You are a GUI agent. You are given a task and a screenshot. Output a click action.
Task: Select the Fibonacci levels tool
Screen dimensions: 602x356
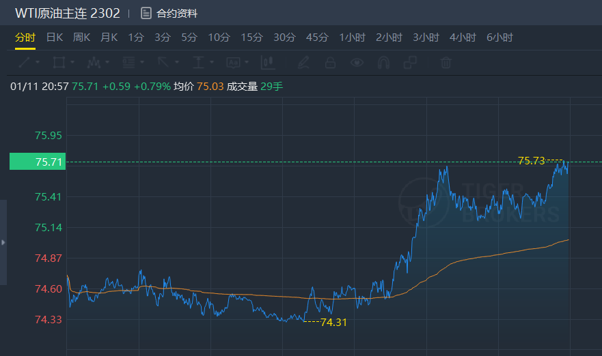pos(128,62)
